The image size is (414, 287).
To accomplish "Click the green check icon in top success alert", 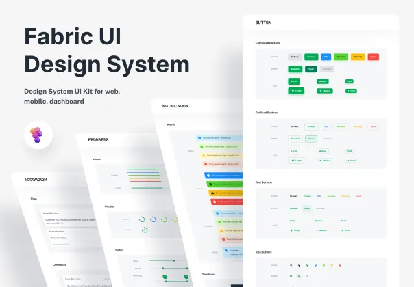I will click(202, 147).
